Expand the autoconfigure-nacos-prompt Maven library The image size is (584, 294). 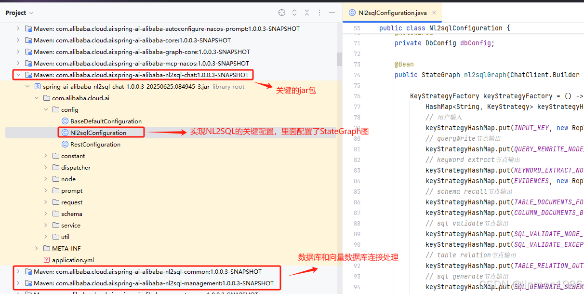click(18, 28)
